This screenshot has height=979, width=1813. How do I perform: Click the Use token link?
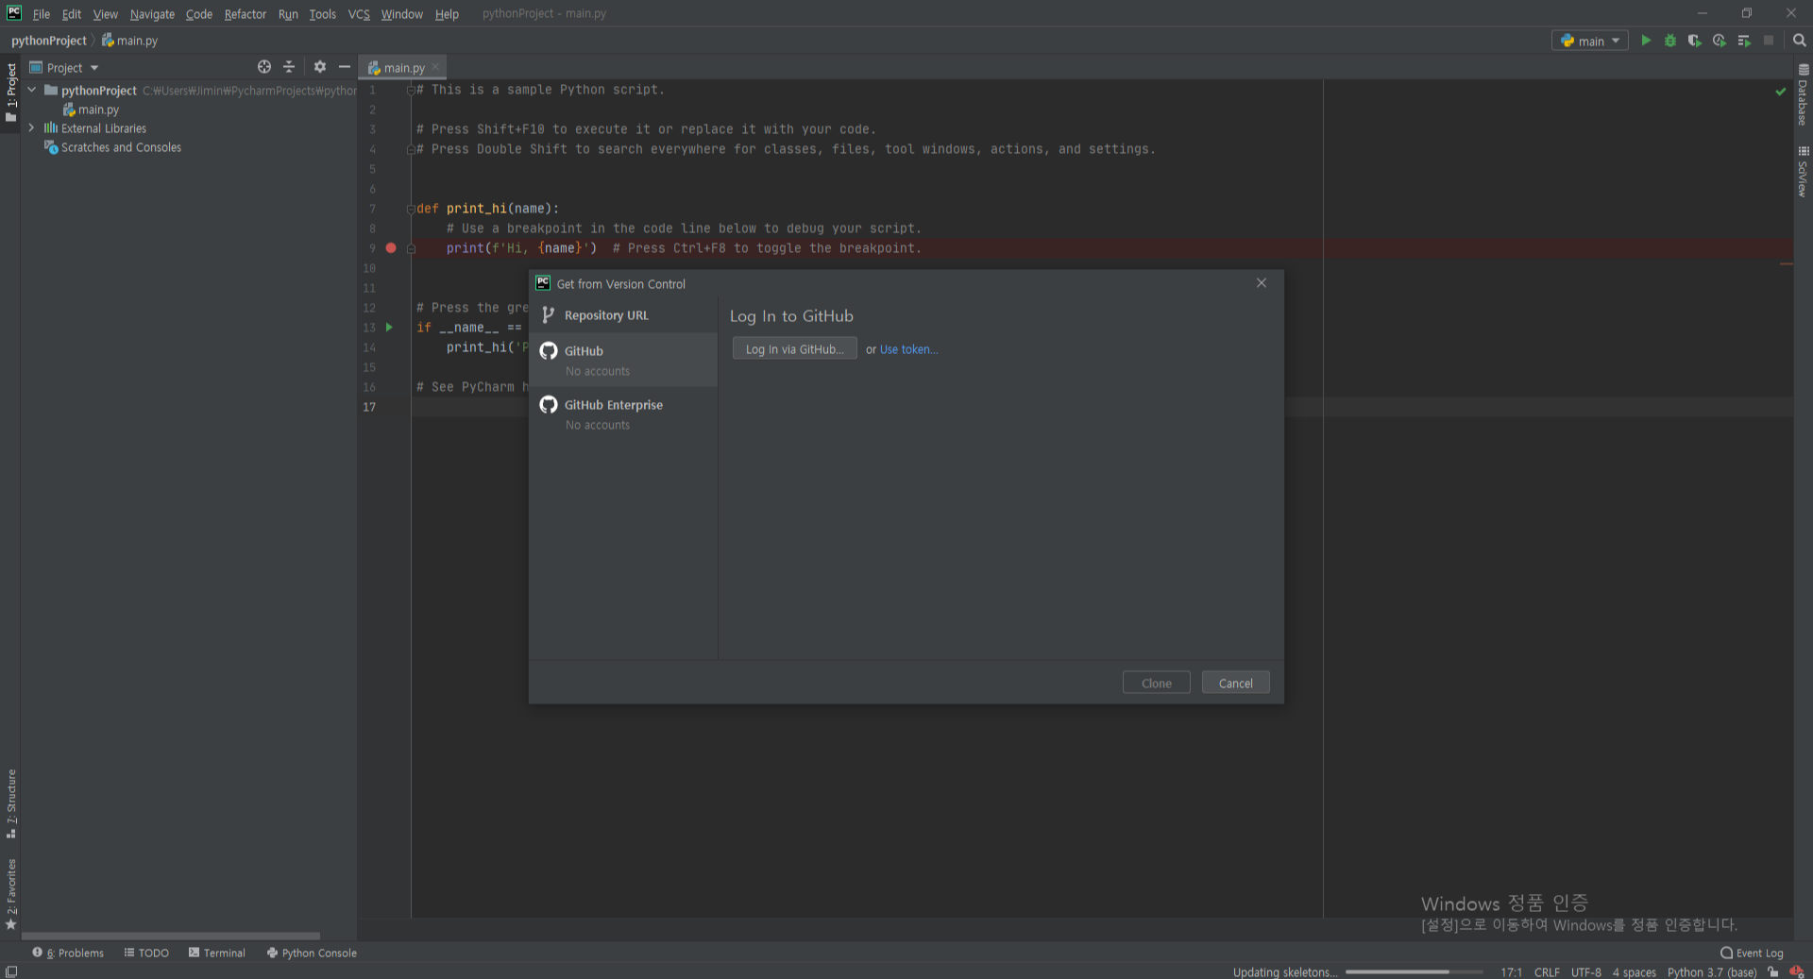pos(909,349)
